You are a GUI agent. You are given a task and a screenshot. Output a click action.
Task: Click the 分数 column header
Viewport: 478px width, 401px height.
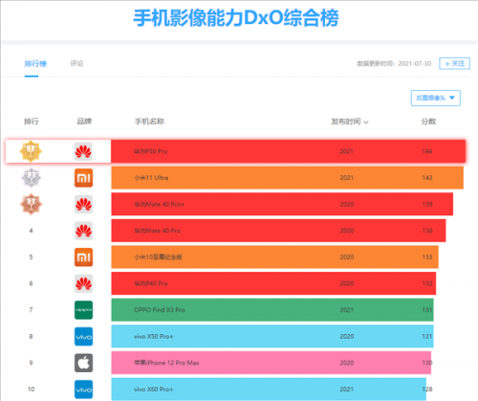click(x=428, y=122)
